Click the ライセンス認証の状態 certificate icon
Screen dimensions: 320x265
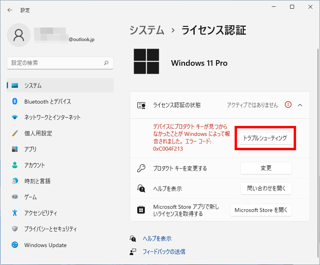[141, 105]
